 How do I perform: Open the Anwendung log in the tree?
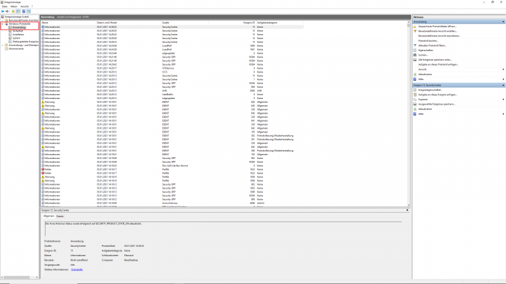coord(19,27)
